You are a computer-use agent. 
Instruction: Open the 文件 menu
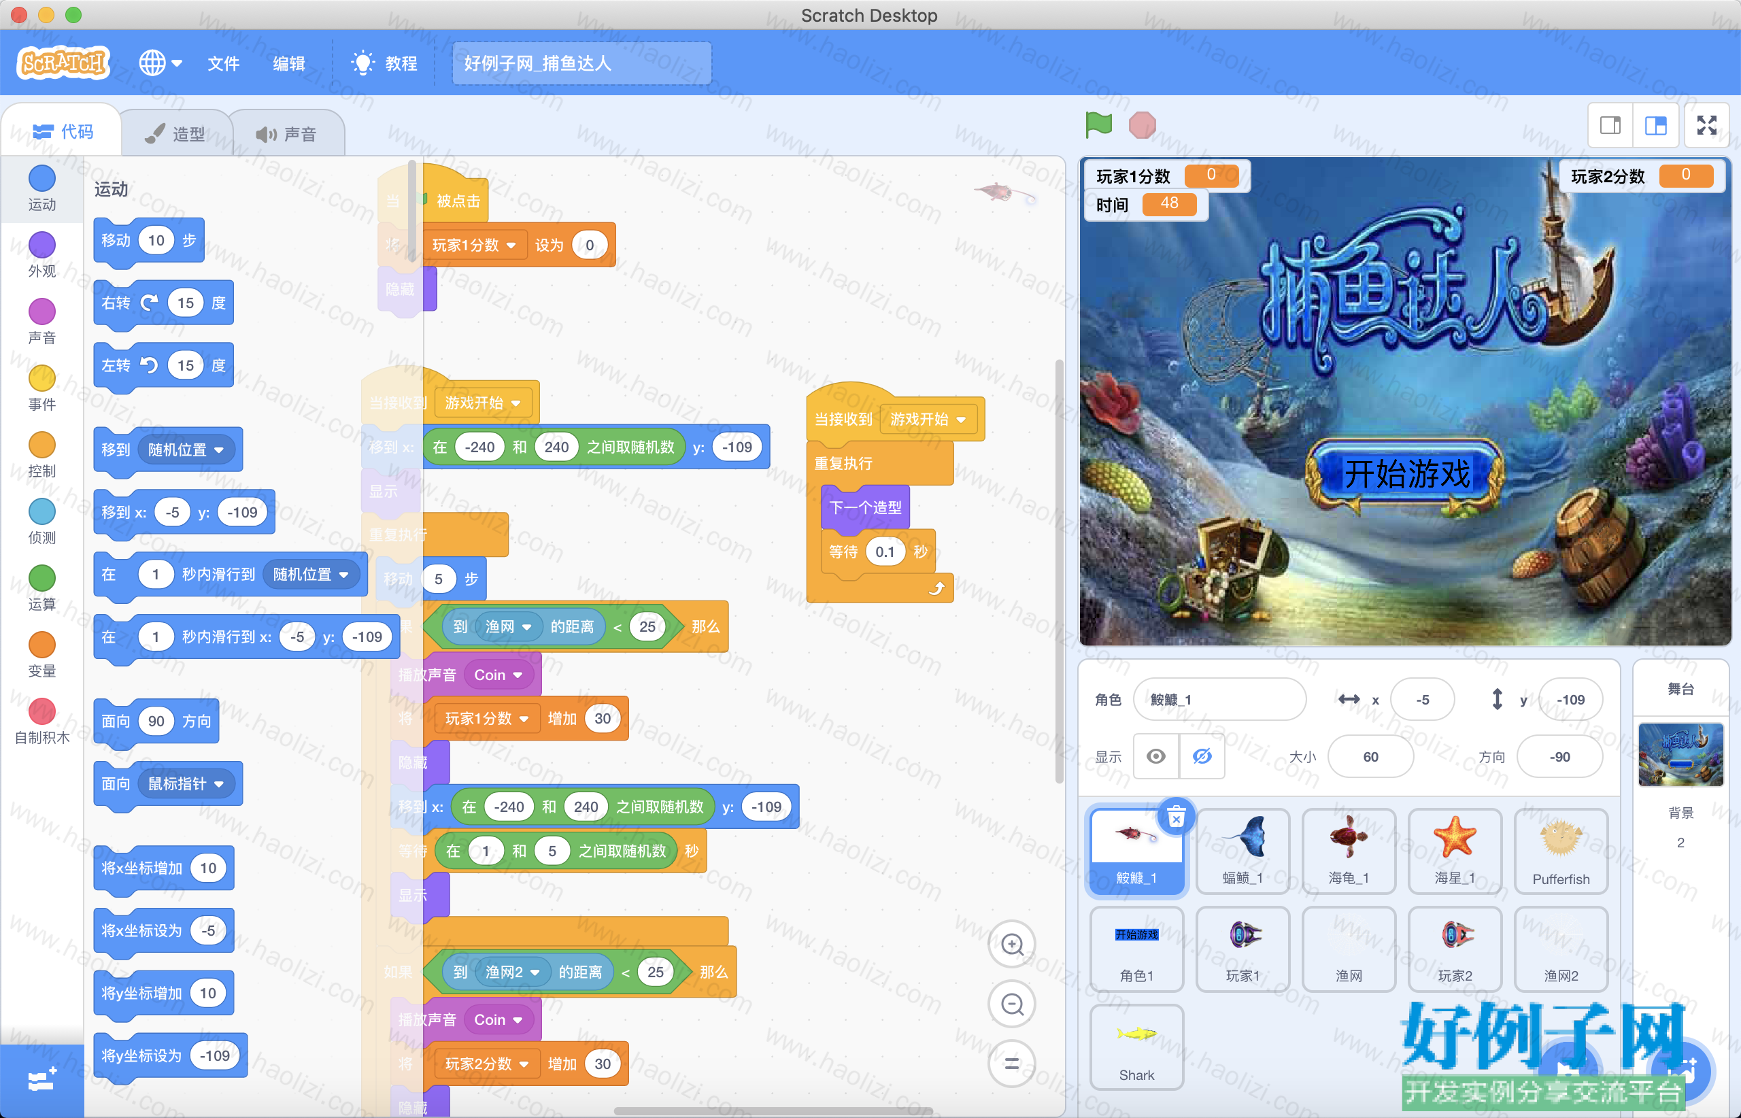click(224, 63)
